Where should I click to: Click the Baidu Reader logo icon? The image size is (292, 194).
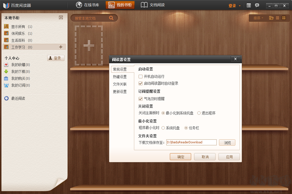6,5
